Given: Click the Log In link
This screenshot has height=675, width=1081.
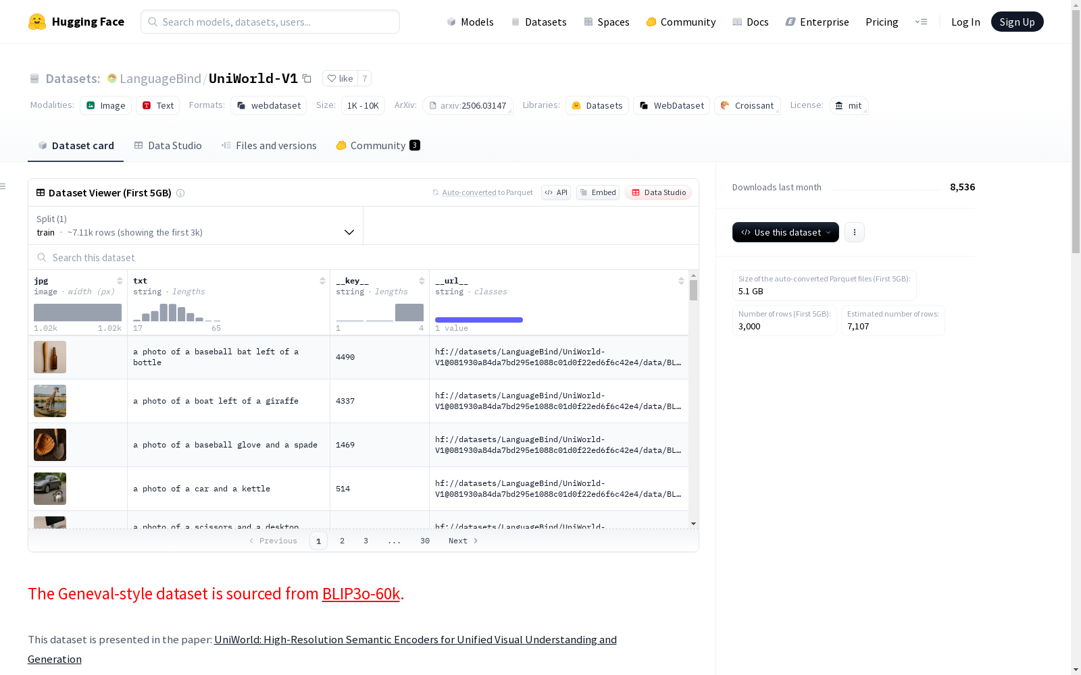Looking at the screenshot, I should pyautogui.click(x=965, y=22).
